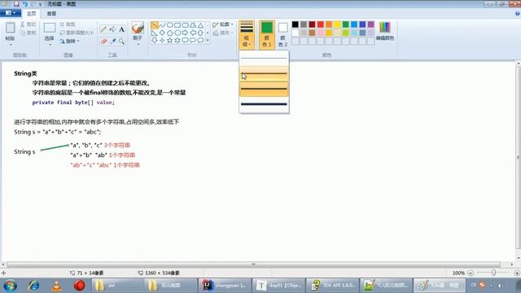Pick the black color swatch

[295, 24]
